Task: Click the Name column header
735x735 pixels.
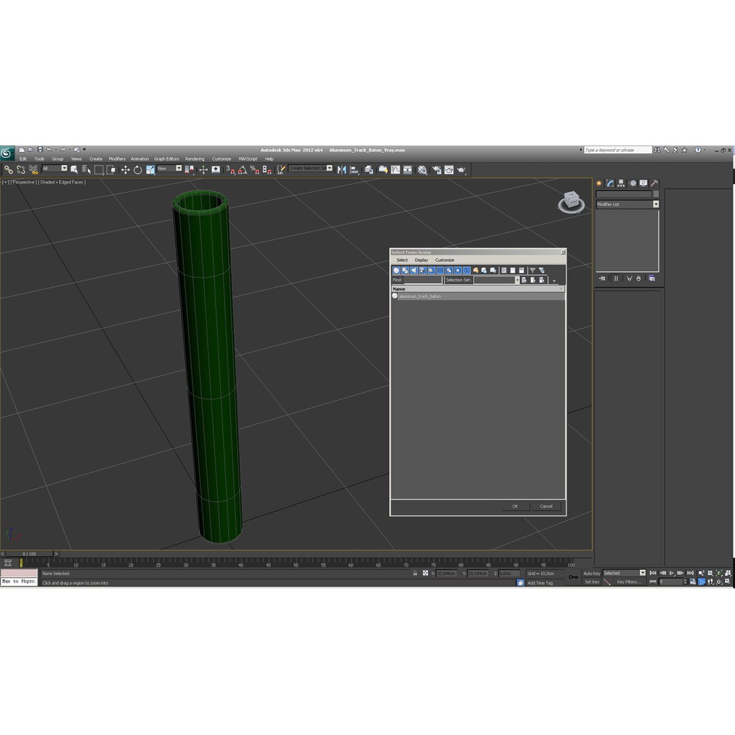Action: tap(478, 289)
